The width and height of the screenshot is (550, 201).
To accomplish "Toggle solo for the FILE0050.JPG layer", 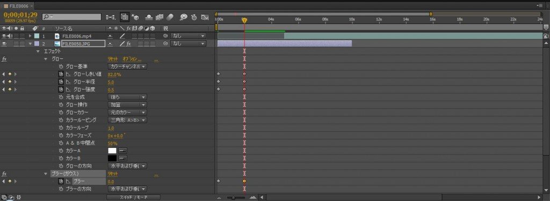I will (16, 43).
